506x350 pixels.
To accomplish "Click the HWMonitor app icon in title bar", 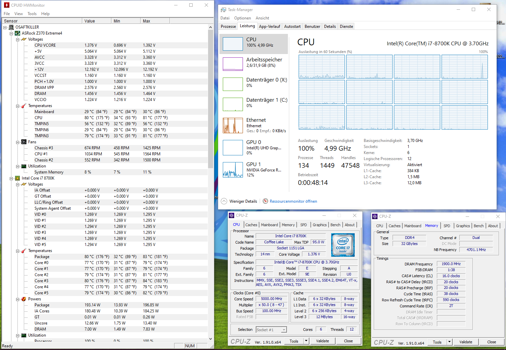I will (6, 5).
